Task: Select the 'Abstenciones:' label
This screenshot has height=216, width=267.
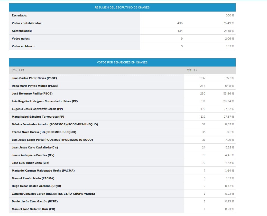Action: click(22, 31)
